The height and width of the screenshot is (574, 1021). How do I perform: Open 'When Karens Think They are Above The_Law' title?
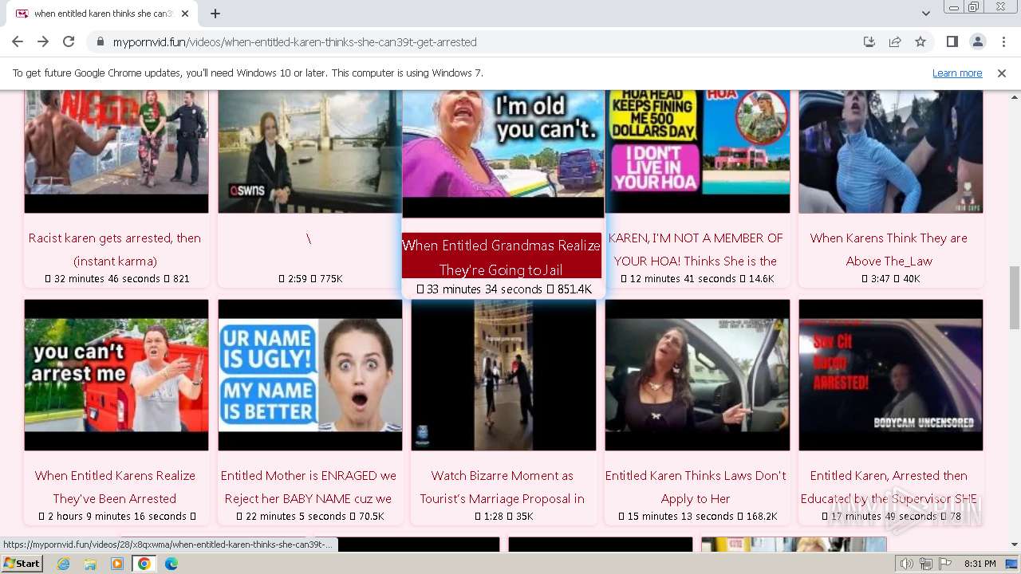point(889,250)
